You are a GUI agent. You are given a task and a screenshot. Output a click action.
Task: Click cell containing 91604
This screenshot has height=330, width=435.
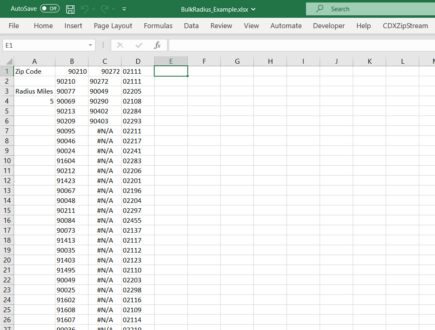click(x=72, y=161)
